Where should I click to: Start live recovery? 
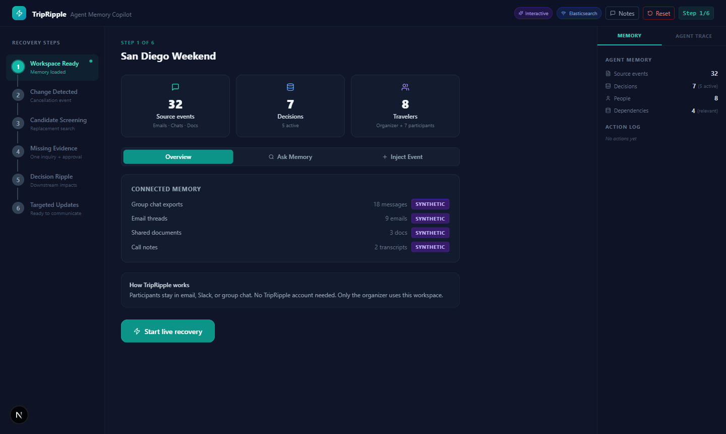click(x=168, y=331)
